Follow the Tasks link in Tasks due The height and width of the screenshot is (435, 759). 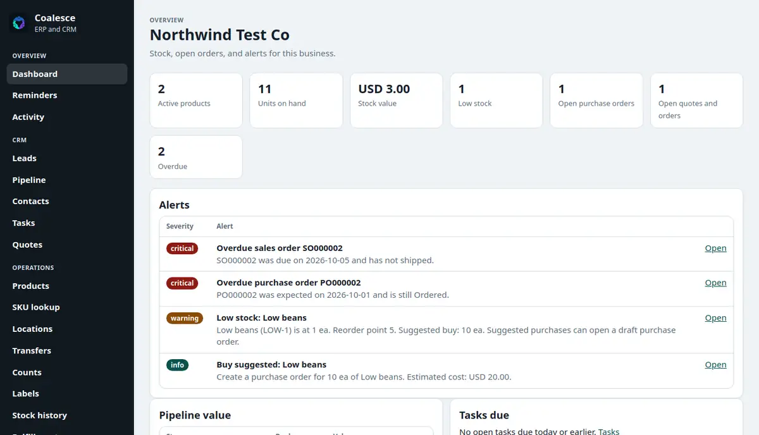pos(608,431)
